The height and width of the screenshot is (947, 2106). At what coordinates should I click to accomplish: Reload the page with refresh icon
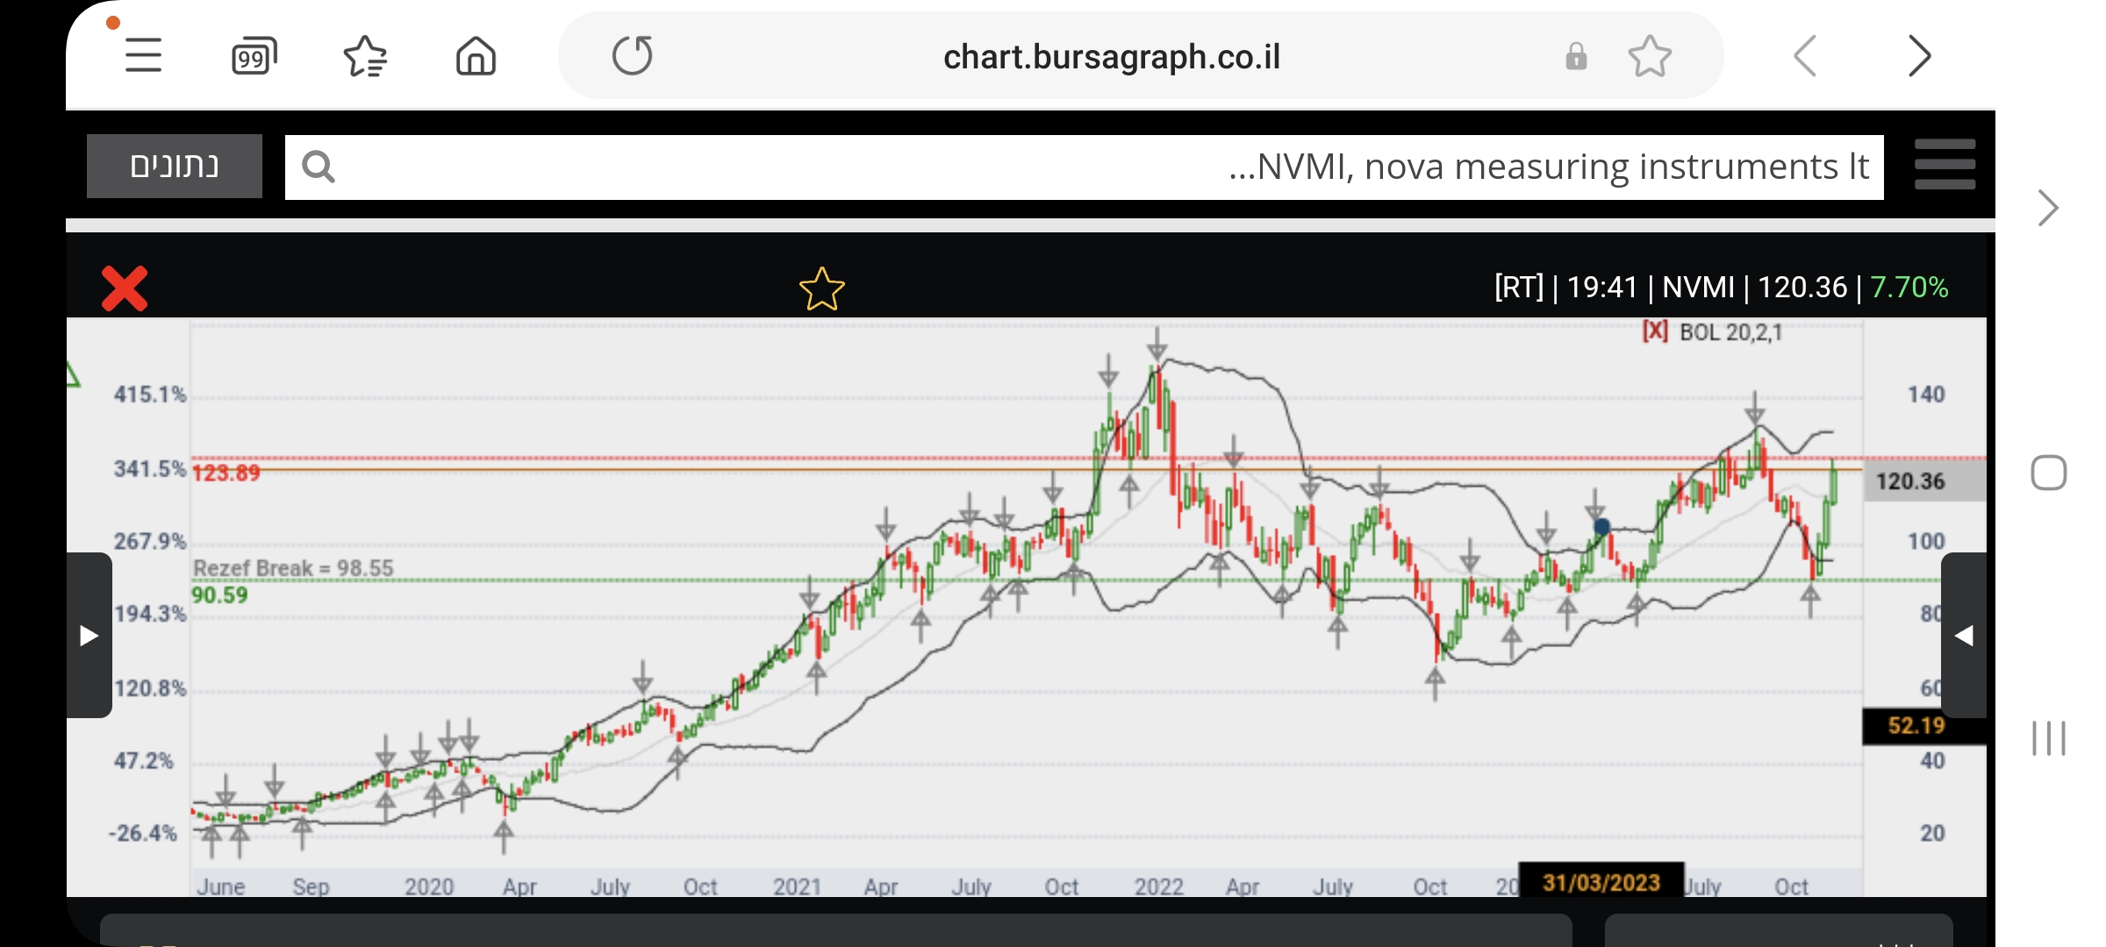pyautogui.click(x=632, y=56)
